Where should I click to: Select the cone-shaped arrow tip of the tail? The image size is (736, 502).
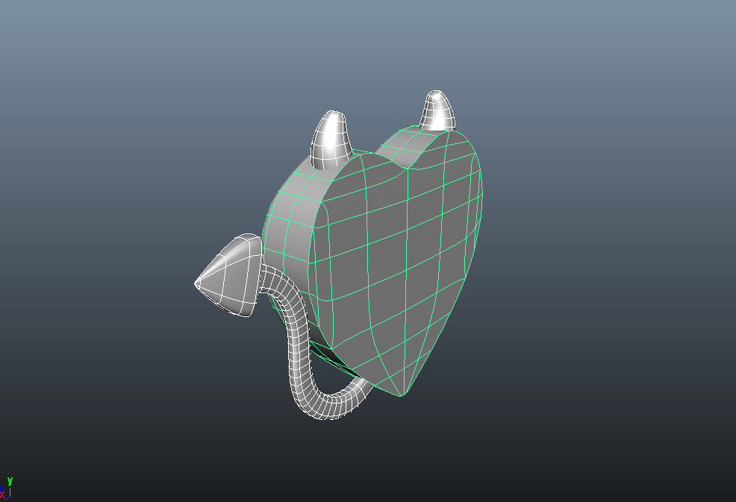click(229, 275)
